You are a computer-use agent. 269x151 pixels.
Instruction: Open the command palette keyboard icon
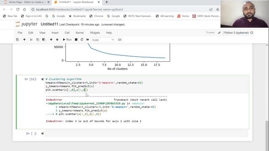[119, 39]
